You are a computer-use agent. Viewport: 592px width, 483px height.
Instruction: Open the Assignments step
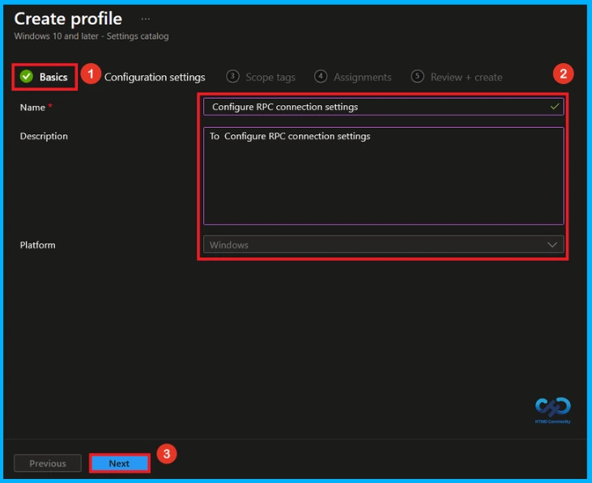coord(352,77)
